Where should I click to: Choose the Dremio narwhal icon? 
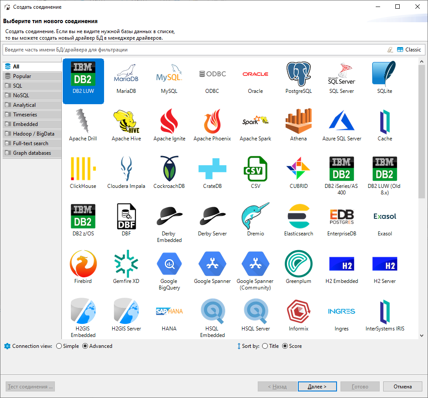point(255,218)
